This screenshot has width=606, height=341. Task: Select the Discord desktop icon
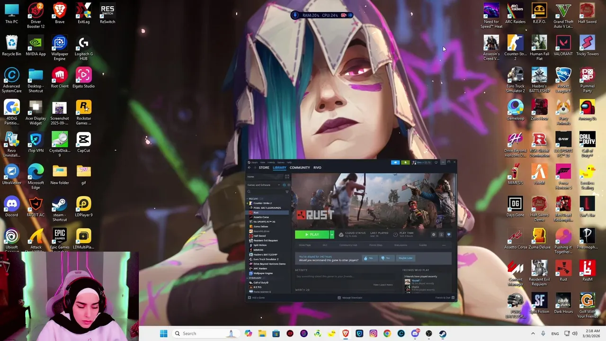point(11,207)
